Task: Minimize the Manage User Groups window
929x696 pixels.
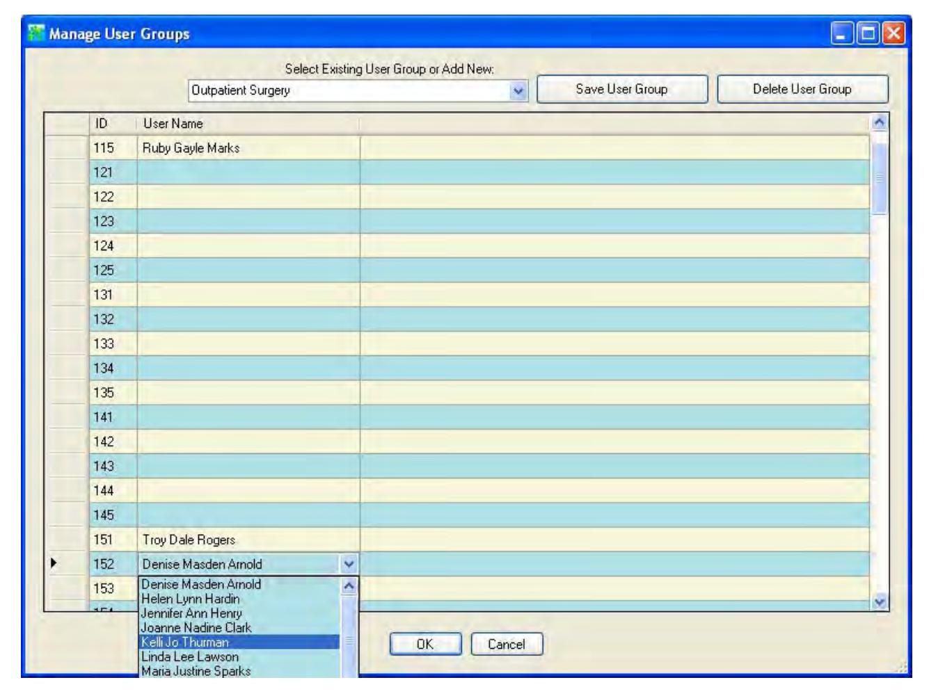Action: pos(842,33)
